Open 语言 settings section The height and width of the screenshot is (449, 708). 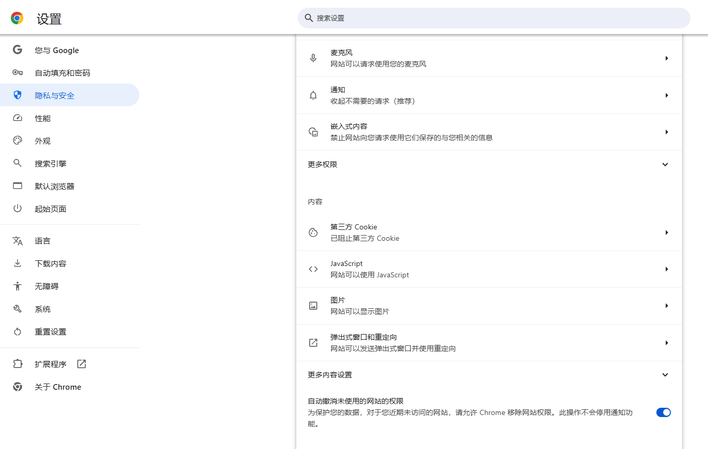[x=70, y=241]
